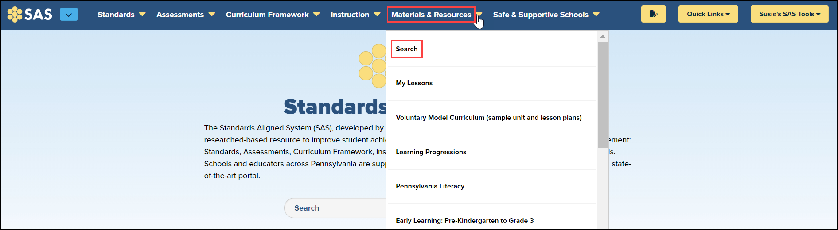Expand Safe & Supportive Schools arrow

596,14
